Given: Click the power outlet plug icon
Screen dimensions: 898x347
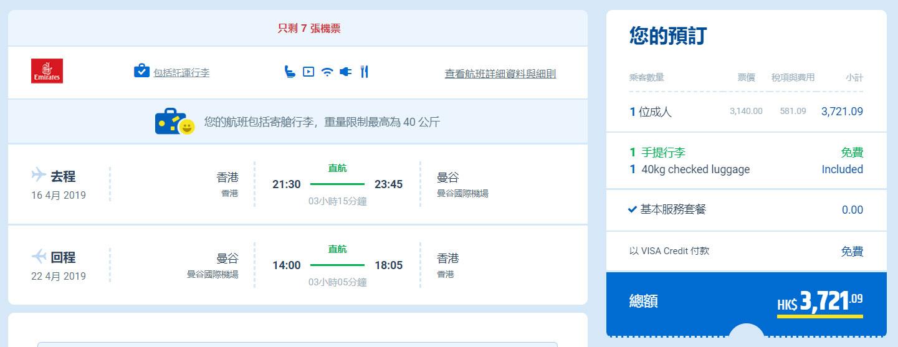Looking at the screenshot, I should 345,72.
